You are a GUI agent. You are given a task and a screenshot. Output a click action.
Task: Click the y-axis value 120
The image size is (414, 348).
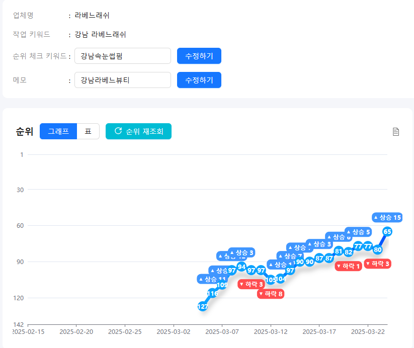(19, 298)
